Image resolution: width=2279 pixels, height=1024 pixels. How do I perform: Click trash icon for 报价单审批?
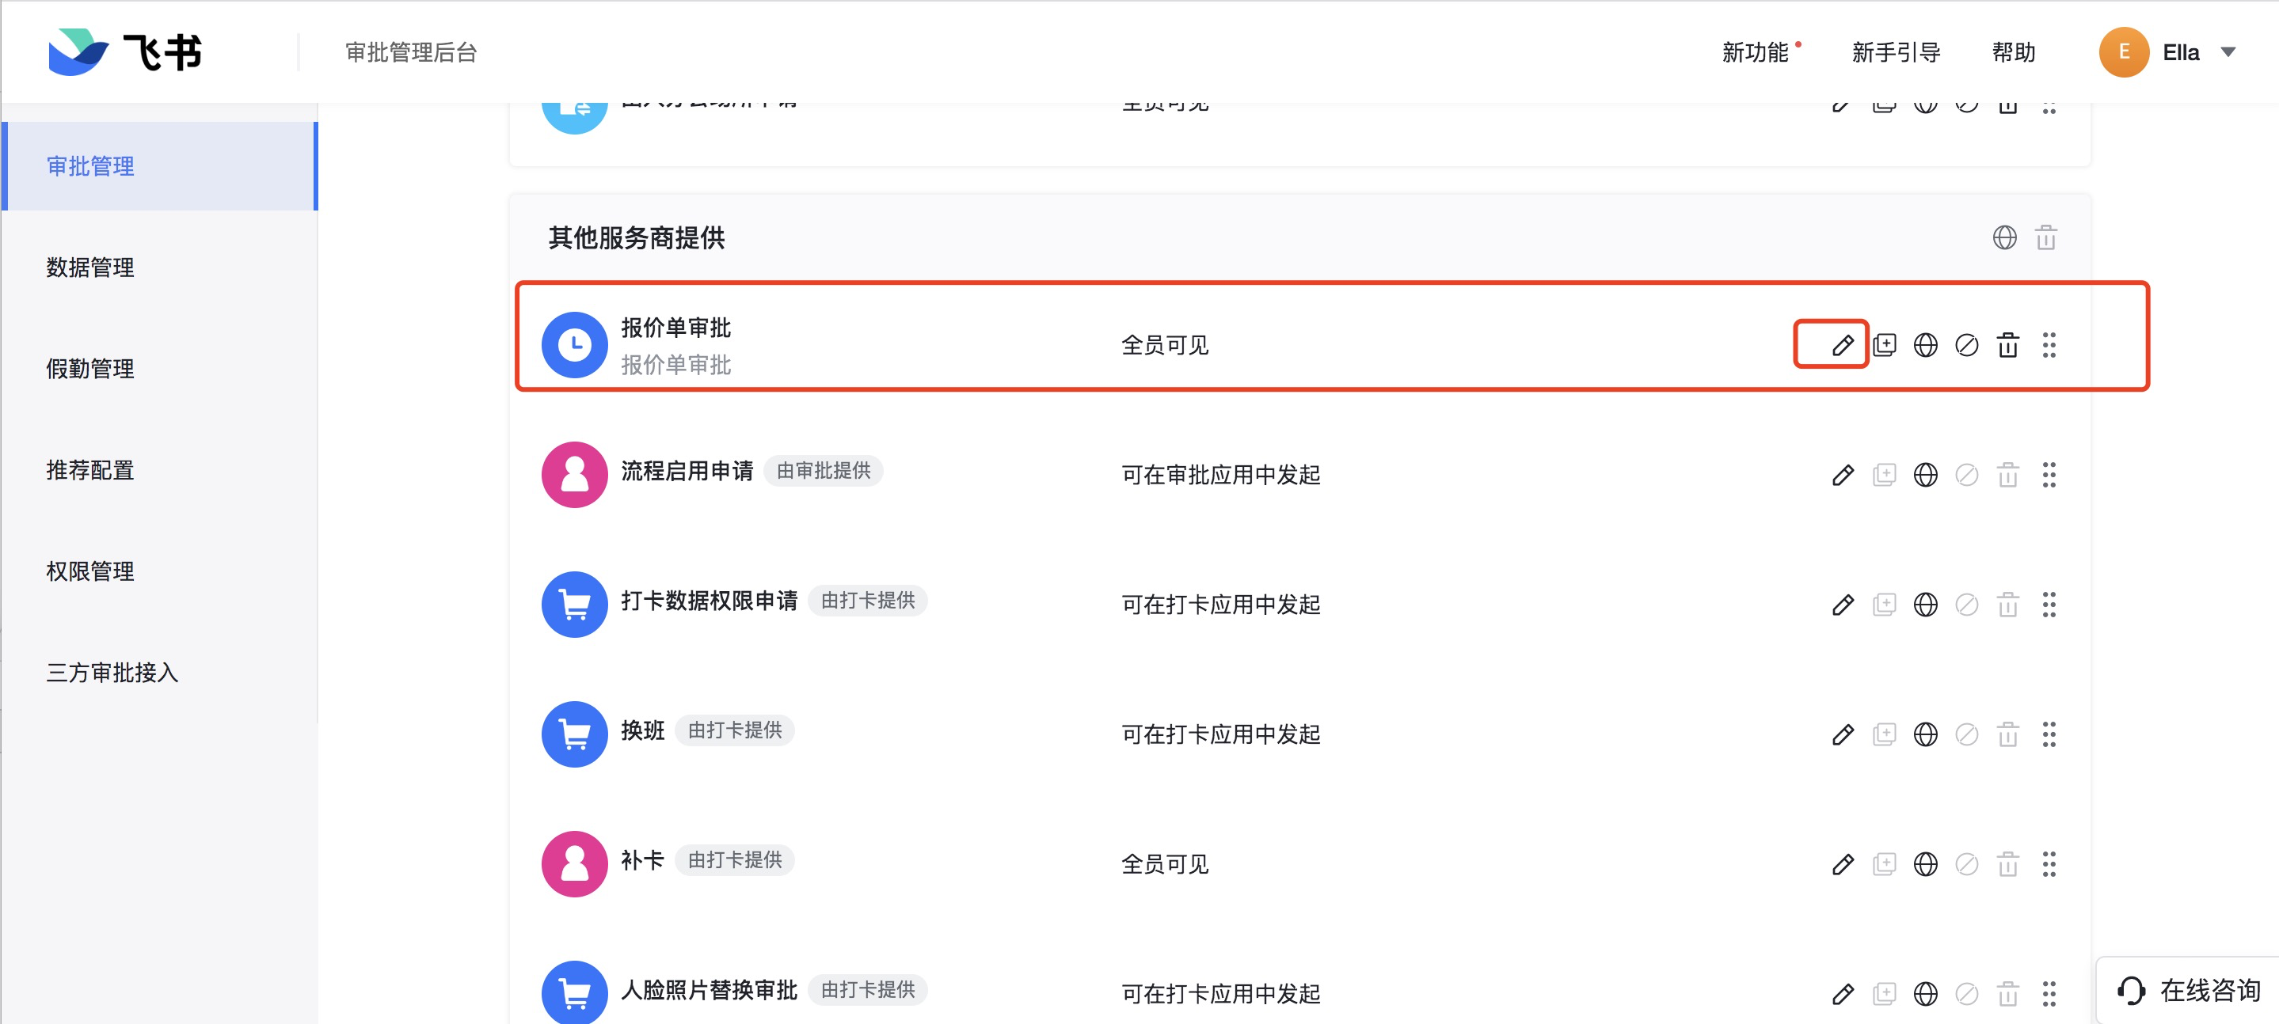point(2007,345)
